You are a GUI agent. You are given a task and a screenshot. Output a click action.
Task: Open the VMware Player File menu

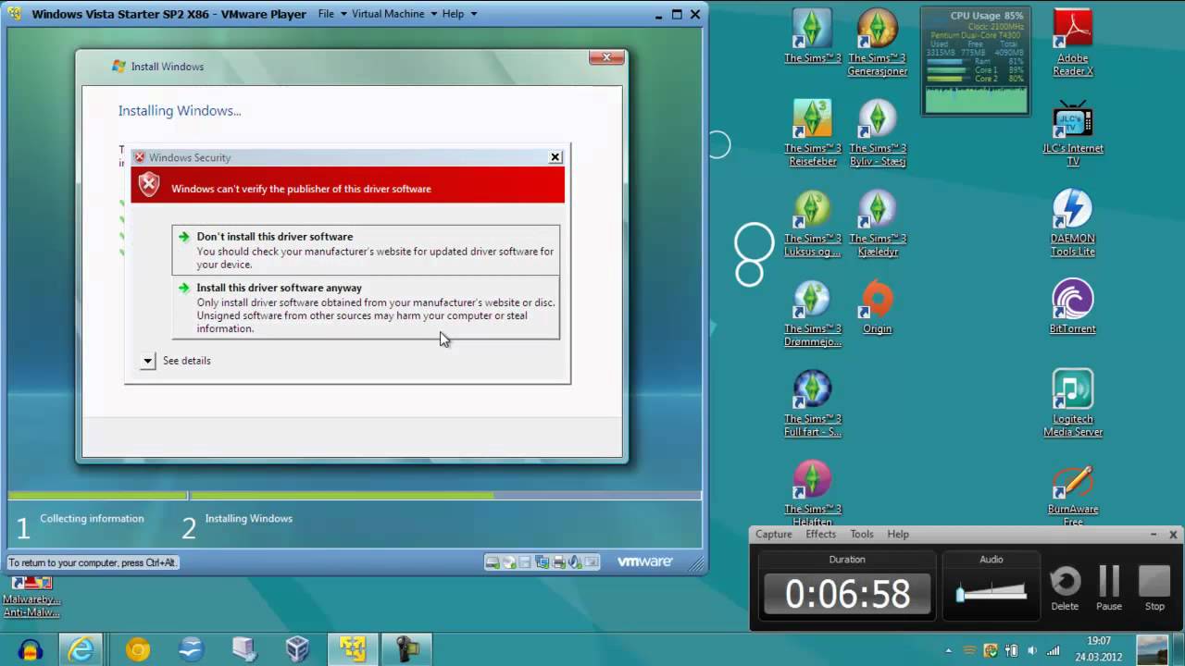[326, 14]
